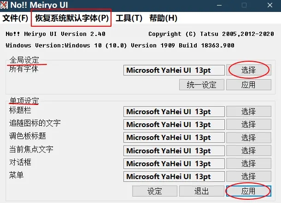281x203 pixels.
Task: Click 选择 button for 所有字体
Action: coord(249,70)
